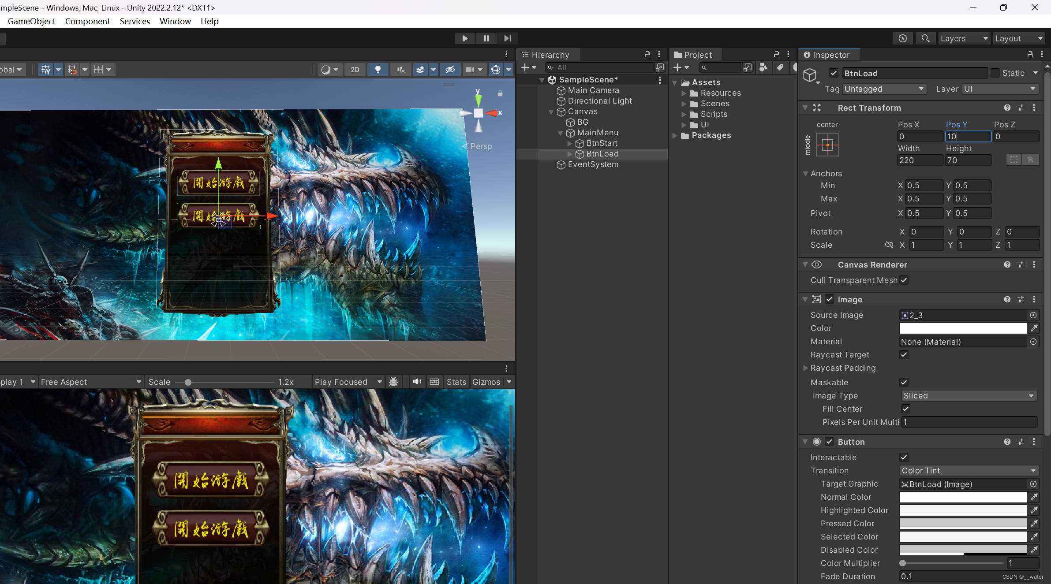
Task: Toggle scene lighting bulb icon
Action: (378, 70)
